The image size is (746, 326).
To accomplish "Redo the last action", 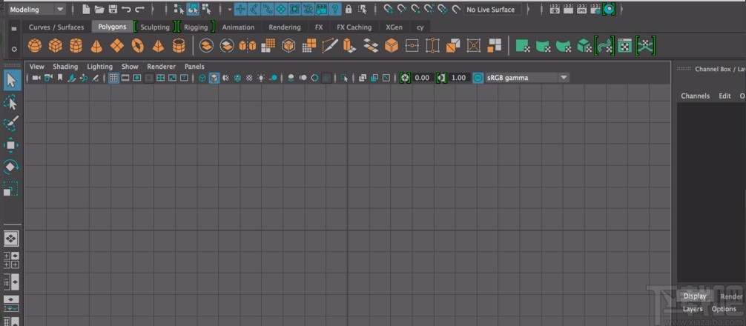I will (139, 9).
